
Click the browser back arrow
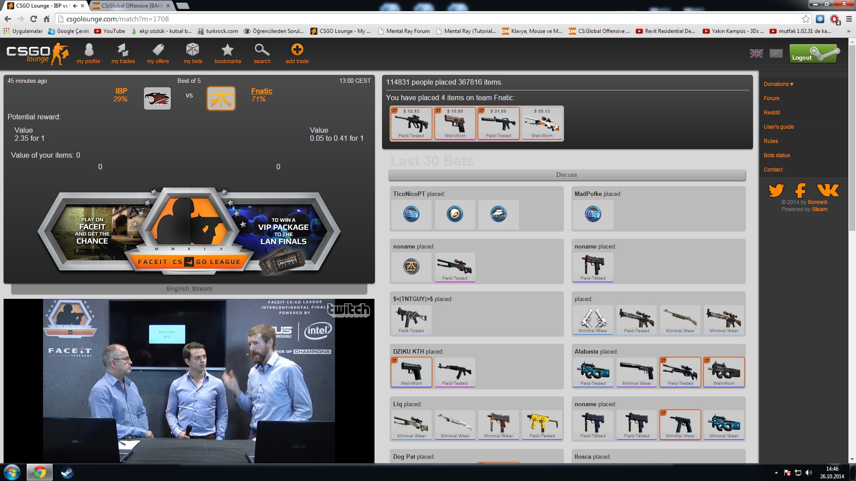8,19
